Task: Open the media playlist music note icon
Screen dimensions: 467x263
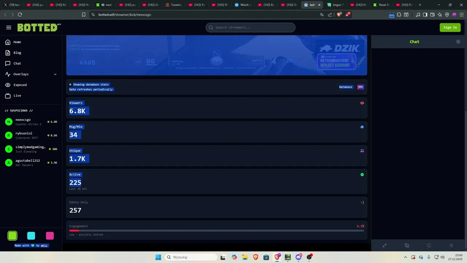Action: [418, 15]
